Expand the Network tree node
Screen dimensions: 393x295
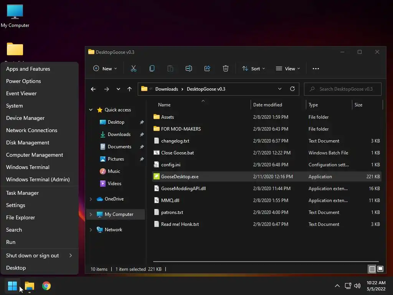click(91, 230)
